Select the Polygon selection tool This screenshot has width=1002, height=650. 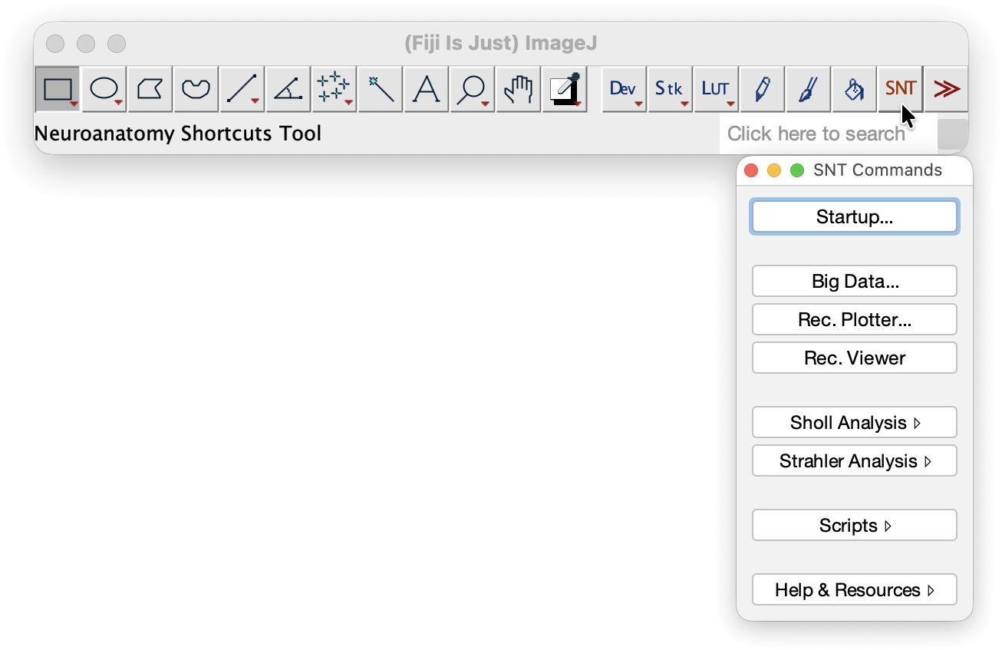tap(150, 89)
